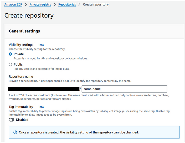Click the 'General settings' section header
The width and height of the screenshot is (185, 143).
coord(24,31)
